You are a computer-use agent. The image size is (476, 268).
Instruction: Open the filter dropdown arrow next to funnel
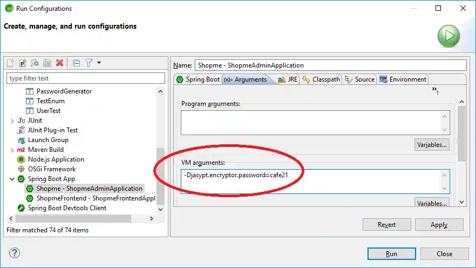click(99, 63)
